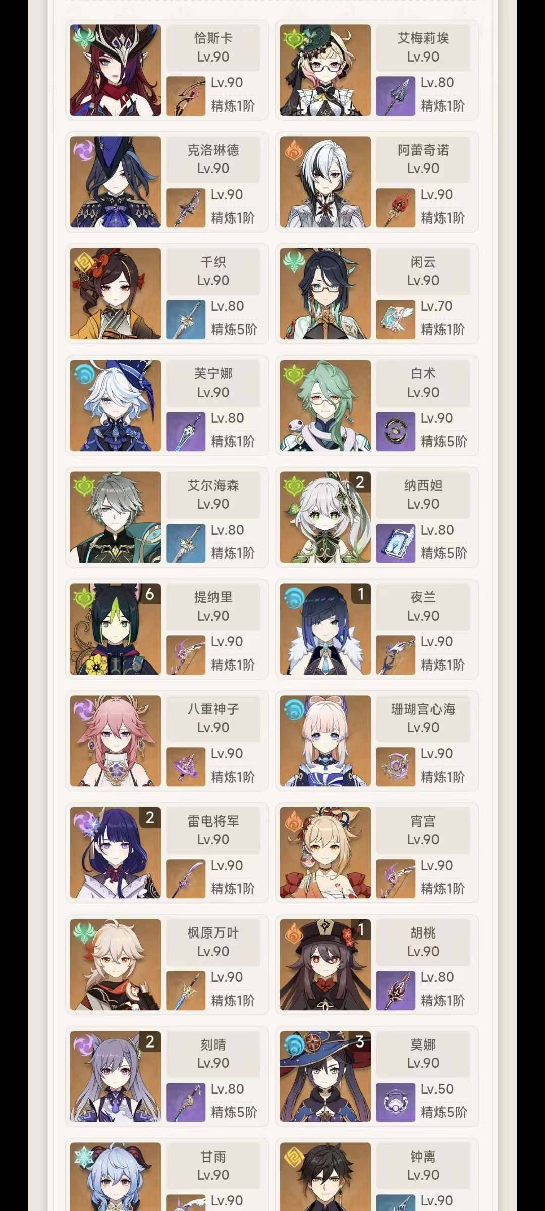The height and width of the screenshot is (1211, 545).
Task: Click 白术's jade ring weapon icon
Action: pos(396,431)
